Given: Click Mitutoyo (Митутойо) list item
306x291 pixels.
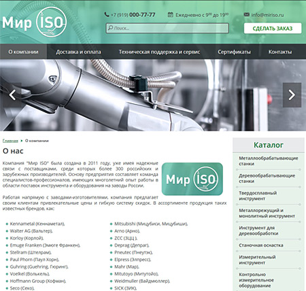Looking at the screenshot, I should [x=136, y=274].
